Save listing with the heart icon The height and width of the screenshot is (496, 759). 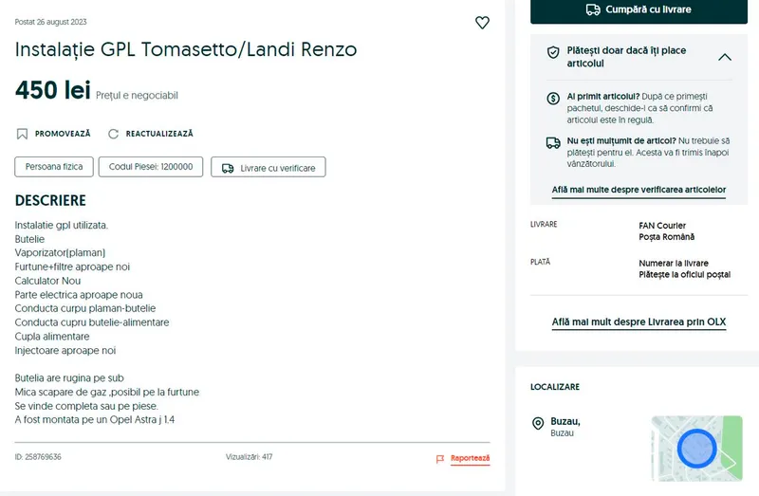pos(482,23)
